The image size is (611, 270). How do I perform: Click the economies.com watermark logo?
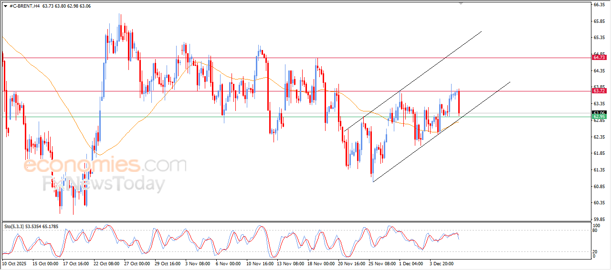pyautogui.click(x=105, y=165)
